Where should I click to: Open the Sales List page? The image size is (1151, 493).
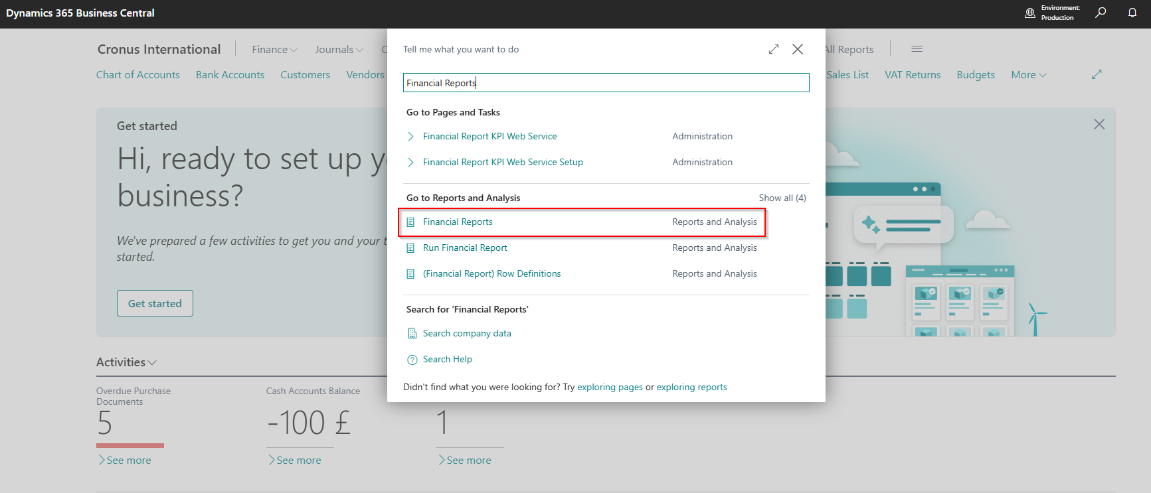coord(847,74)
